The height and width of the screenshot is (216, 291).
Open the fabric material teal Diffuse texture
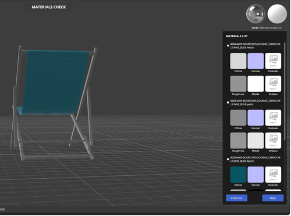click(x=238, y=175)
